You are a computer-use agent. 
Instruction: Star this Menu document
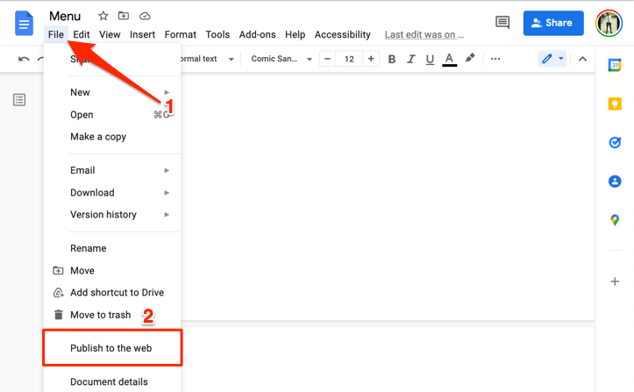pos(103,16)
